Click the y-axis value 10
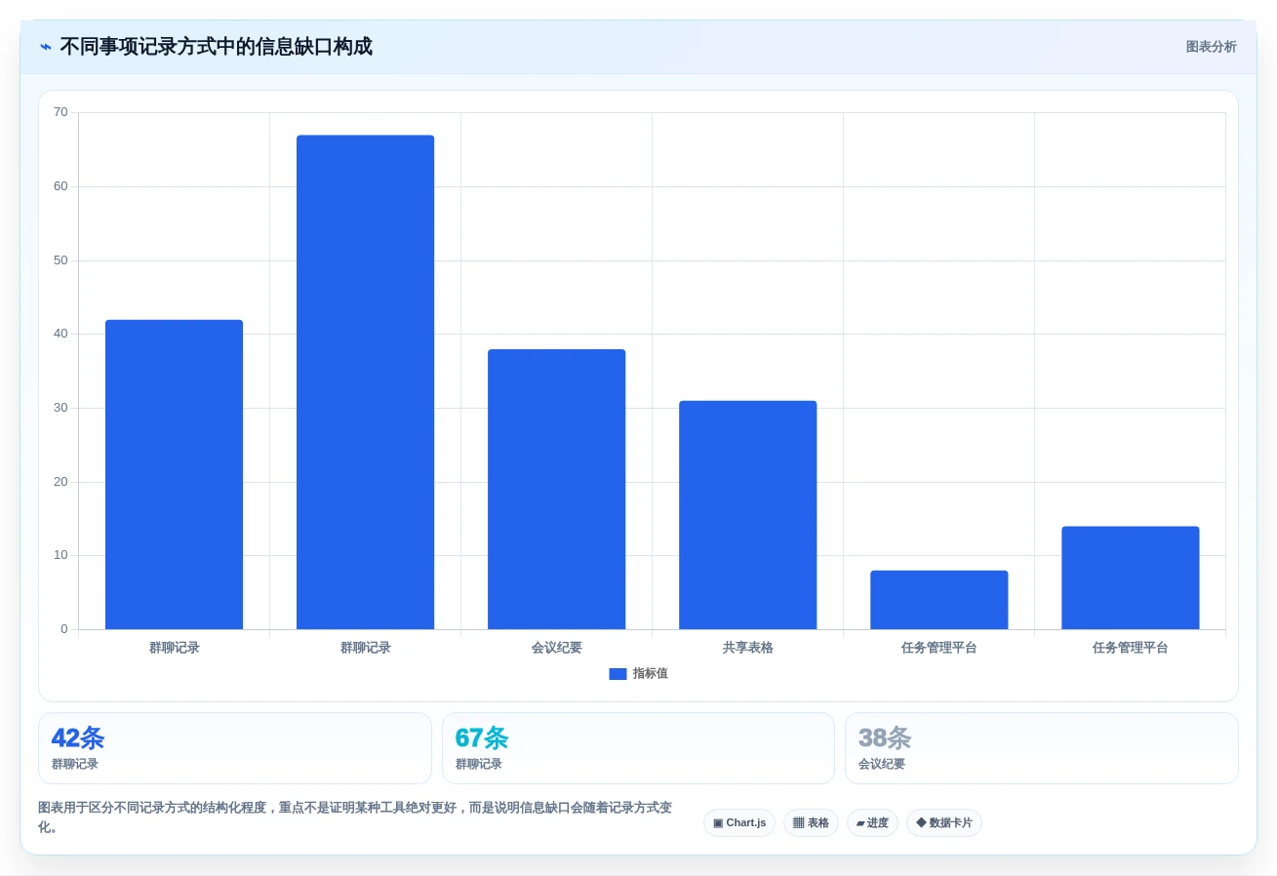Image resolution: width=1277 pixels, height=876 pixels. click(60, 555)
